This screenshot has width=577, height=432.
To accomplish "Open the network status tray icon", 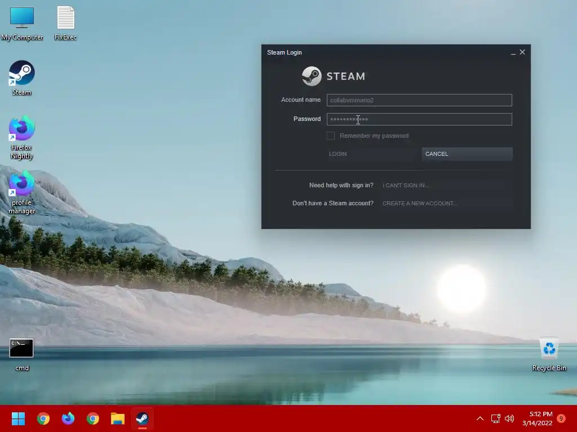I will (495, 418).
